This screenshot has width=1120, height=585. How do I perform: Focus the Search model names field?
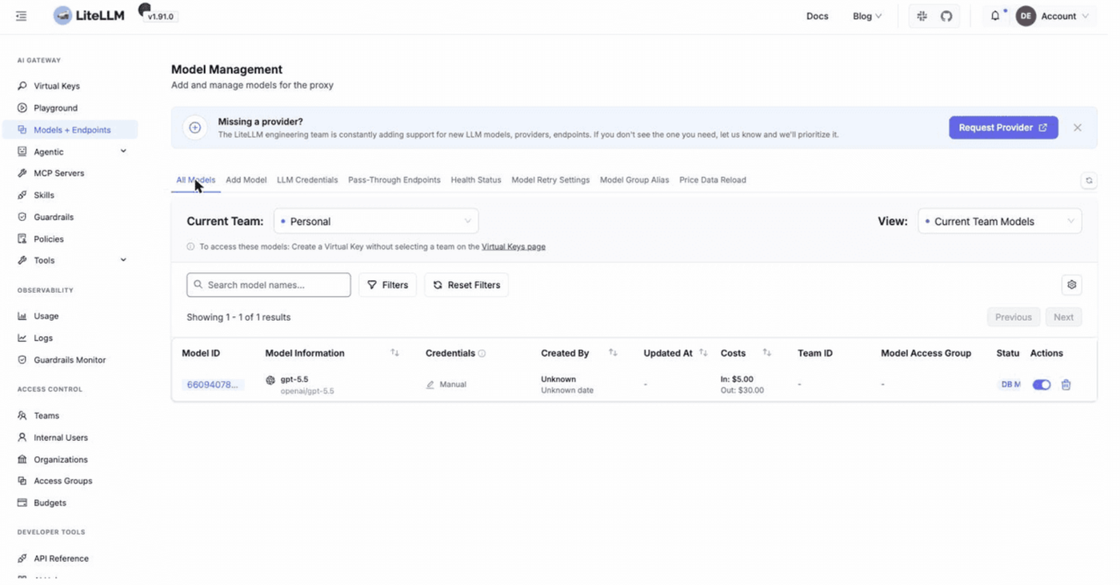[x=269, y=285]
